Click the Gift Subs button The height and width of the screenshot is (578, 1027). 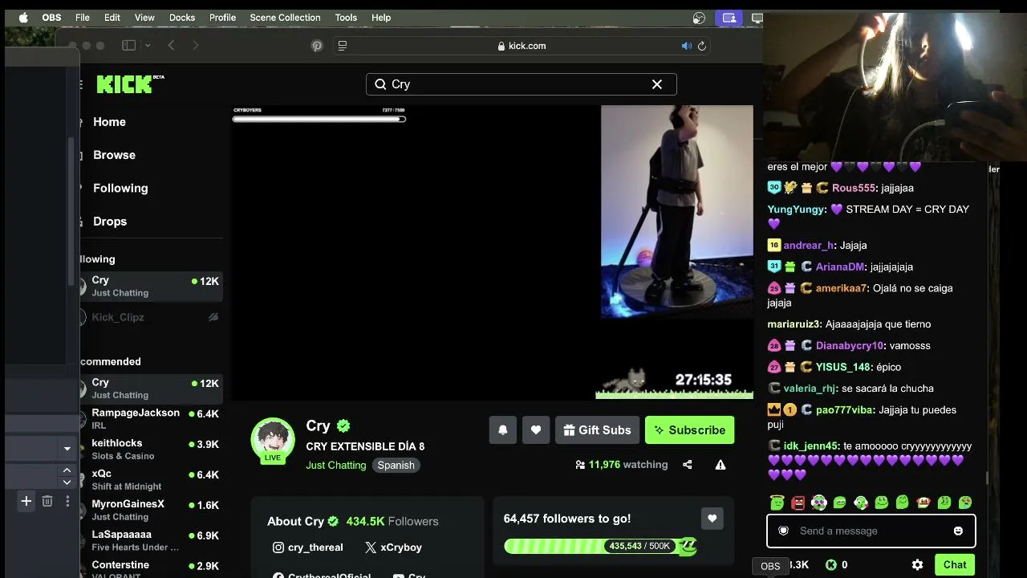click(597, 430)
